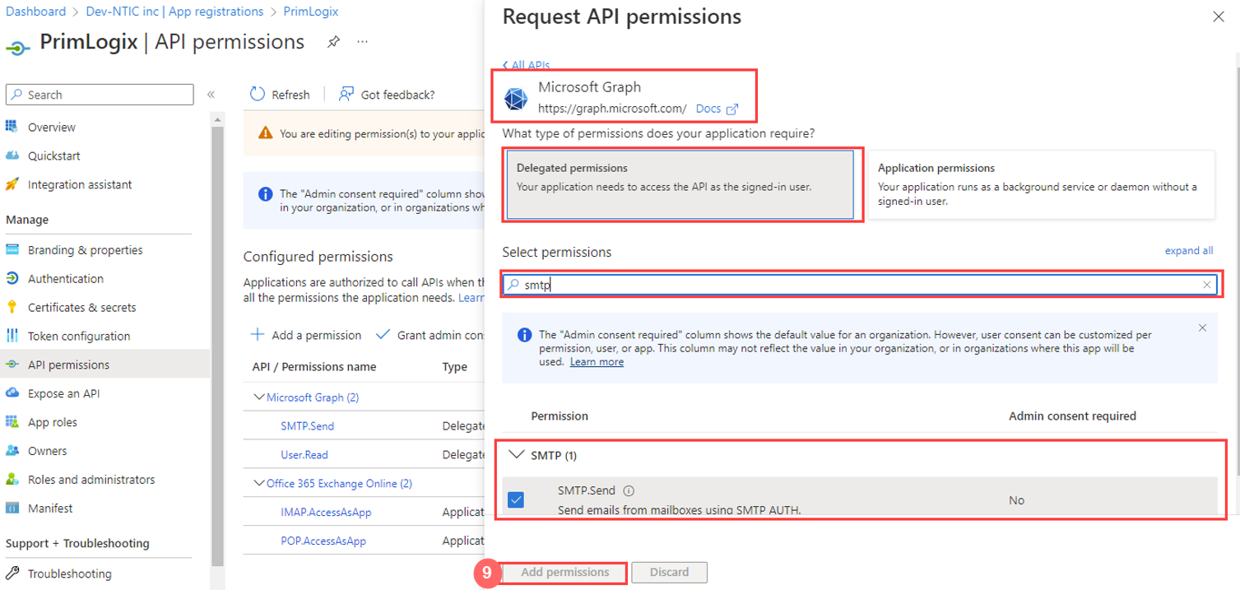This screenshot has height=590, width=1240.
Task: Click the Add a permission plus icon
Action: pyautogui.click(x=258, y=335)
